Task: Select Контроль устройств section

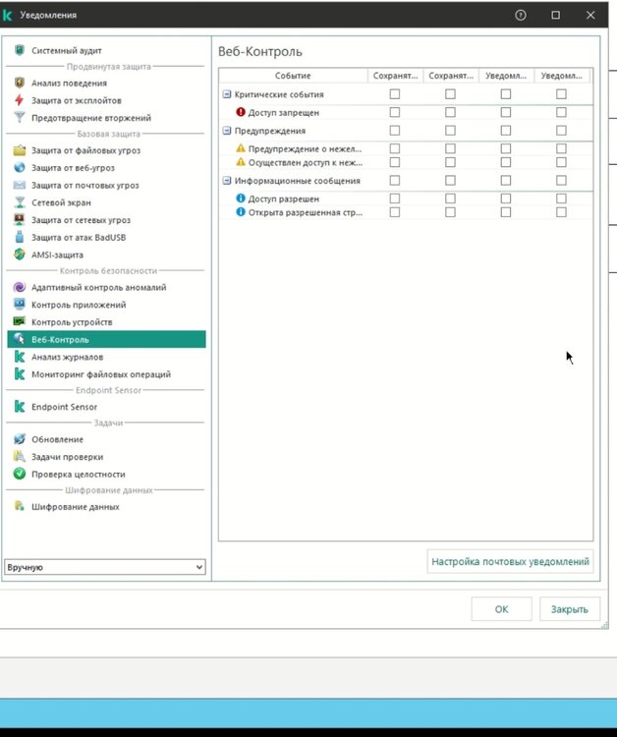Action: click(x=107, y=322)
